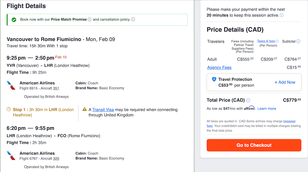Click green Price Match checkmark icon
308x172 pixels.
[14, 20]
